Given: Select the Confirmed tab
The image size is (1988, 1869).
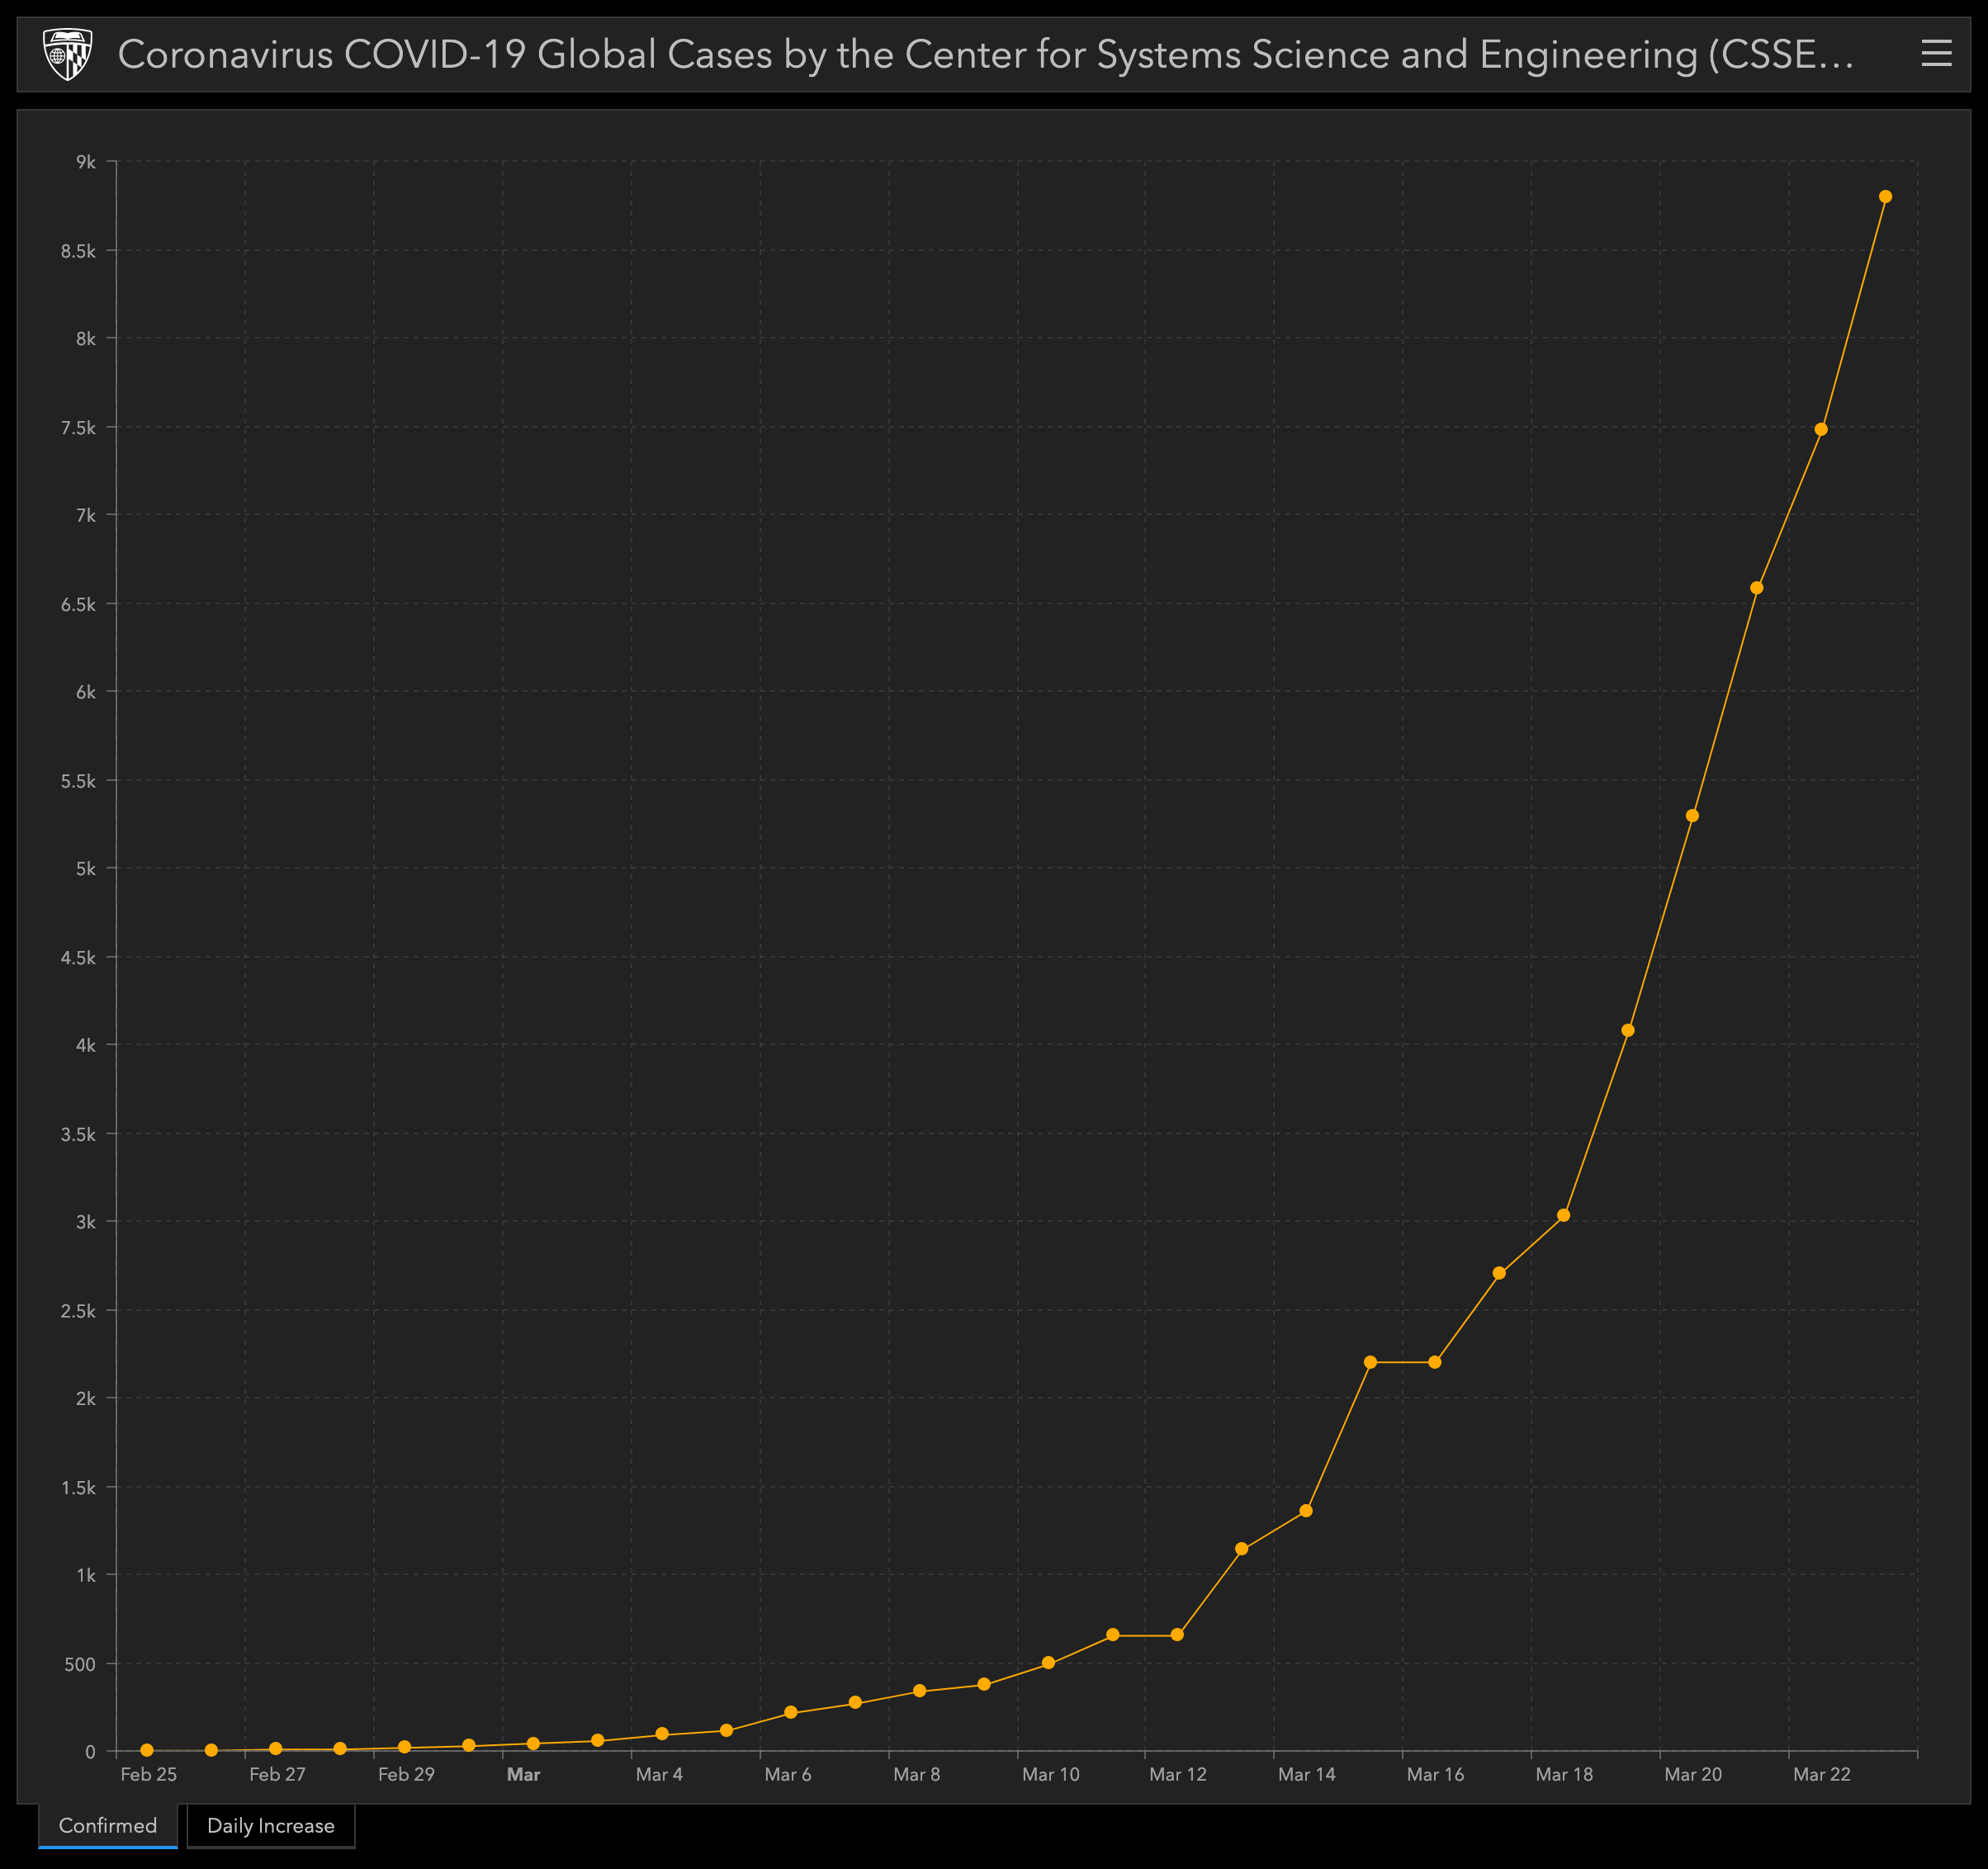Looking at the screenshot, I should point(108,1825).
